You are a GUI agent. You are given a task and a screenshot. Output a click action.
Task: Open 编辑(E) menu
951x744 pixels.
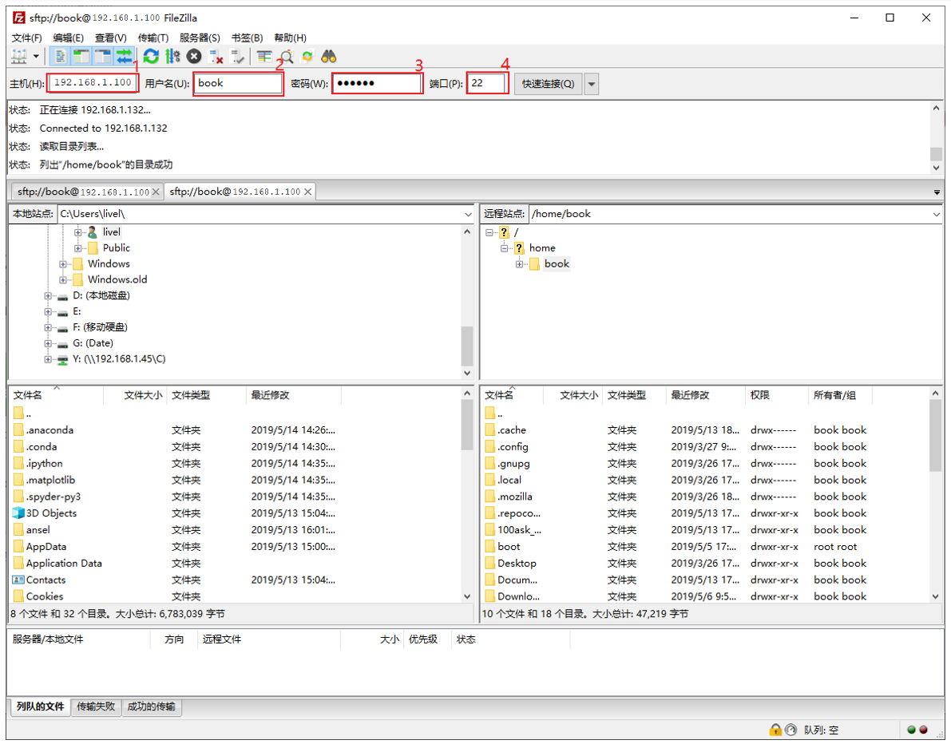(69, 38)
